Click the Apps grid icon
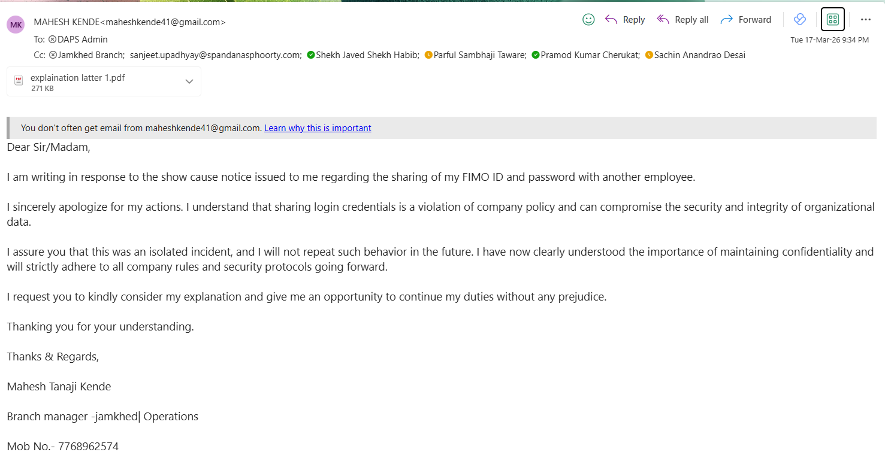Viewport: 885px width, 458px height. coord(832,19)
